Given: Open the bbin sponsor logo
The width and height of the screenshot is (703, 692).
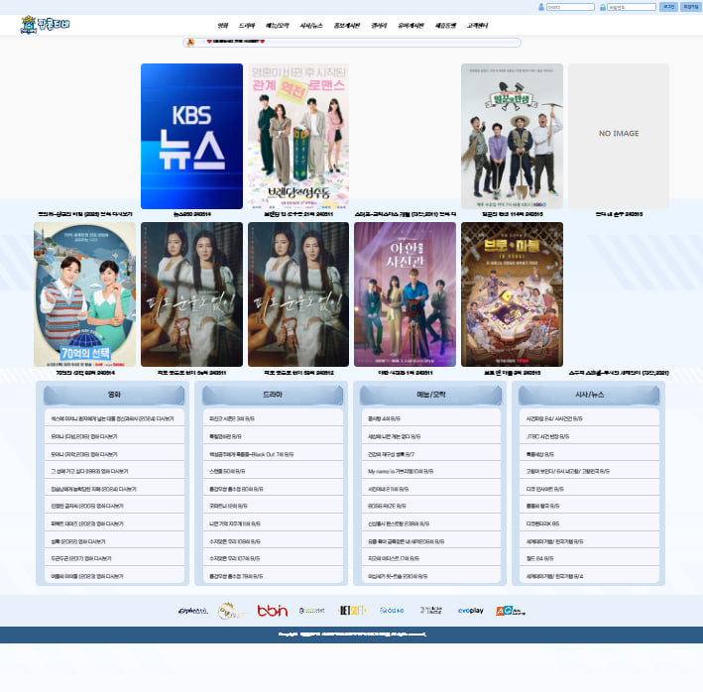Looking at the screenshot, I should (272, 611).
